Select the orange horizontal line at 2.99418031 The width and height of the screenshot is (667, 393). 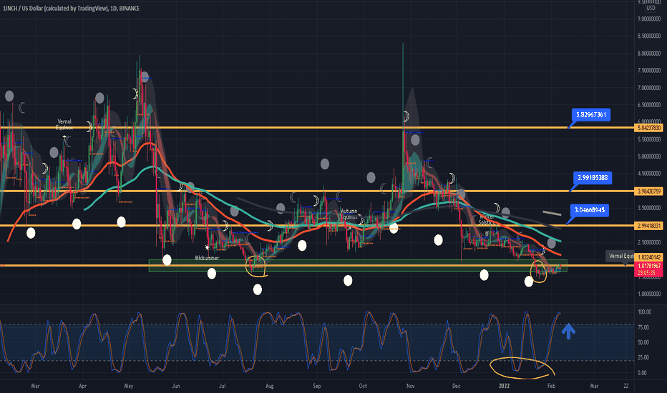[316, 225]
